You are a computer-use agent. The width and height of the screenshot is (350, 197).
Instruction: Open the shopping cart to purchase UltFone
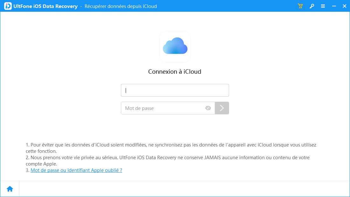tap(300, 6)
